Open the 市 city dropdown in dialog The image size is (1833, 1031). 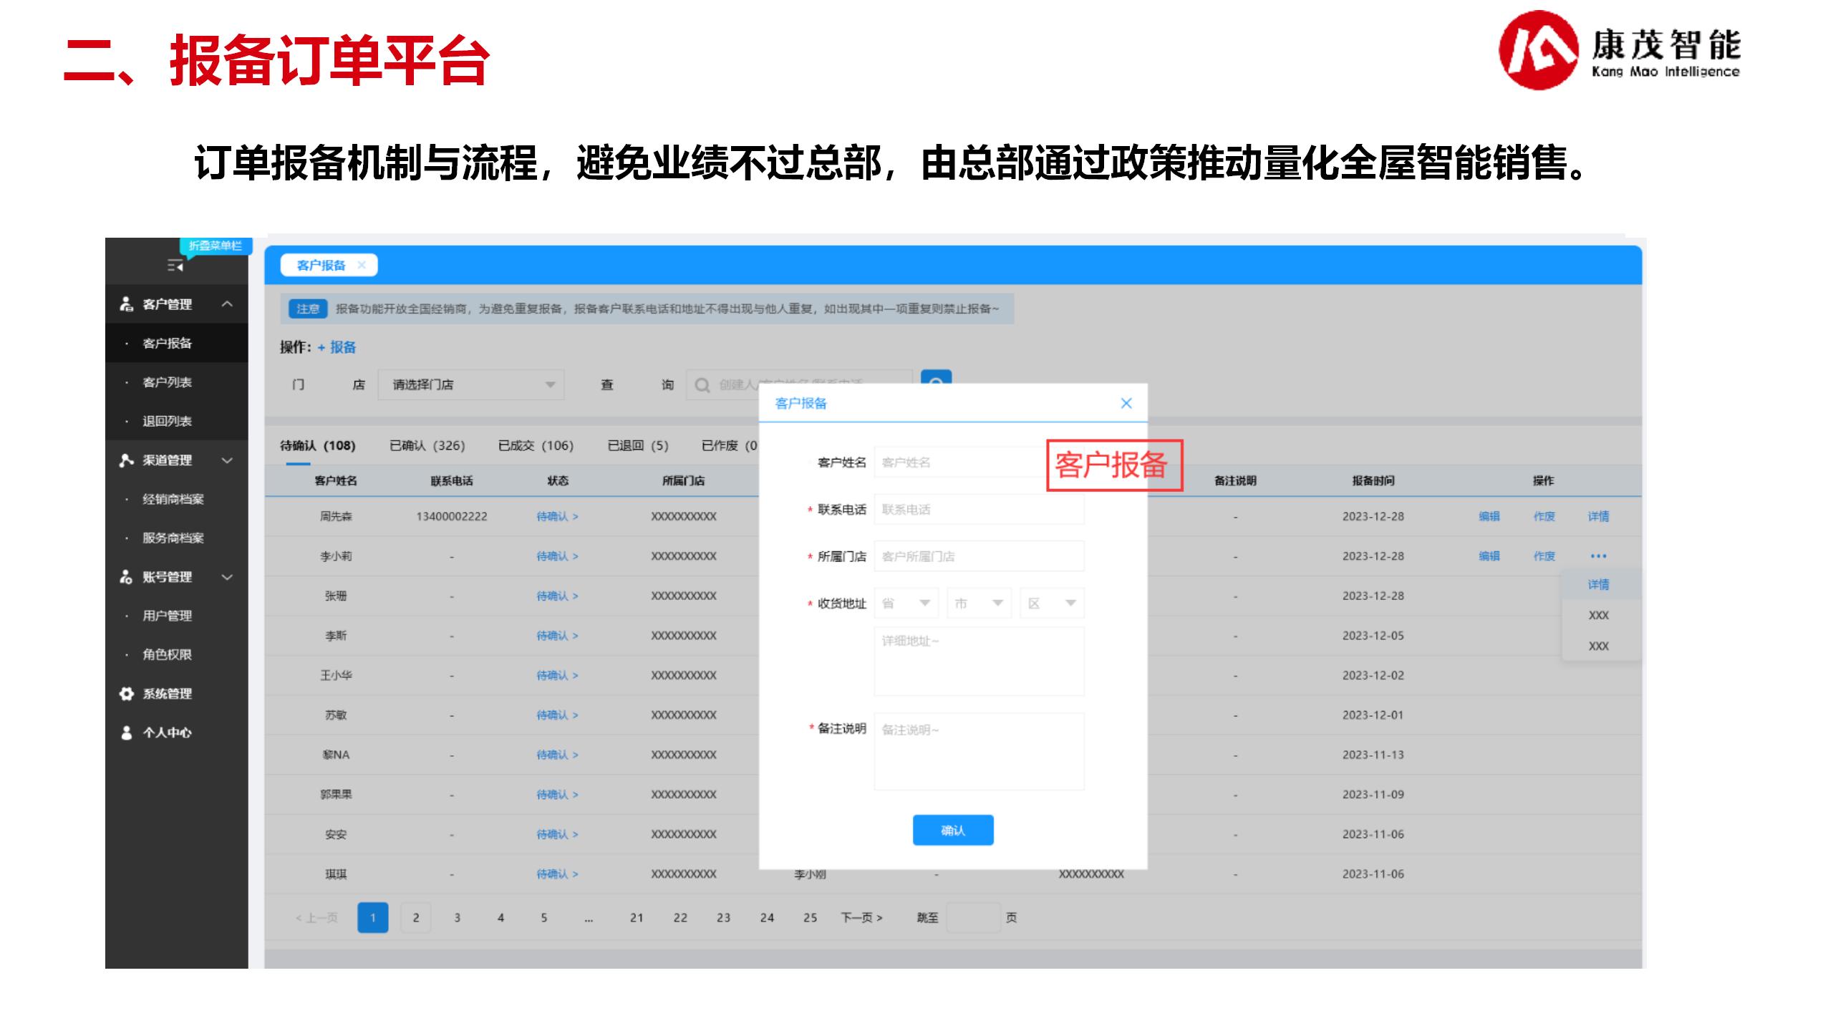click(x=978, y=603)
